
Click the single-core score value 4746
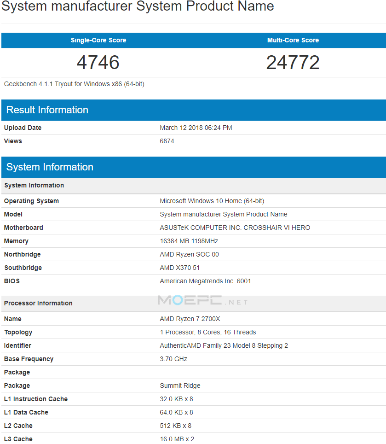tap(98, 62)
